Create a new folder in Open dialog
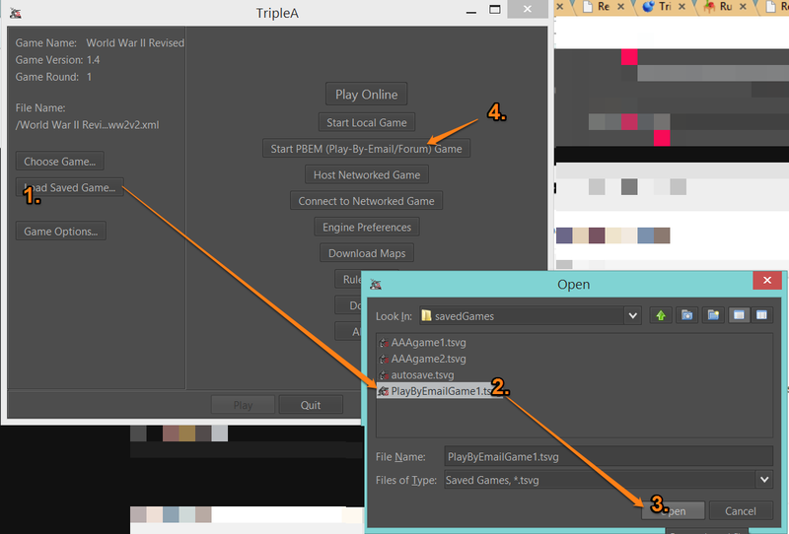The width and height of the screenshot is (789, 534). coord(713,315)
